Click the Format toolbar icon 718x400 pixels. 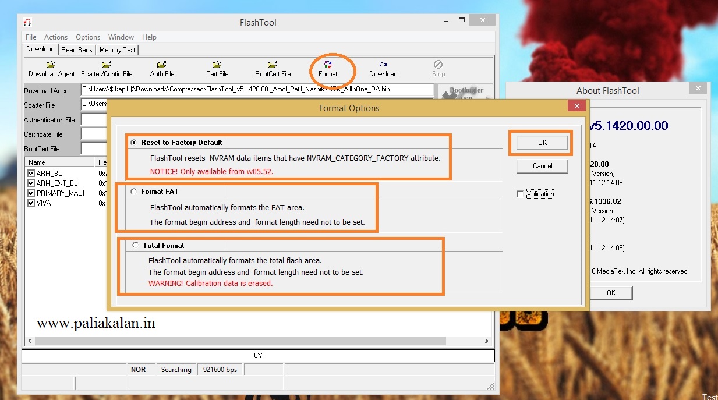point(328,69)
